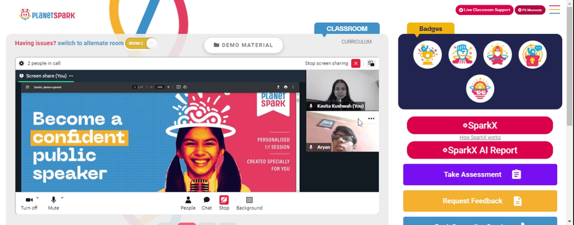This screenshot has height=225, width=574.
Task: Click the PDF viewer vertical scrollbar
Action: [297, 142]
